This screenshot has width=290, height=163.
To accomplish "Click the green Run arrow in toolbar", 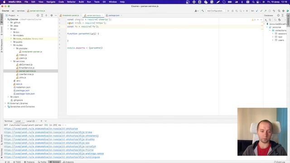I will [228, 11].
